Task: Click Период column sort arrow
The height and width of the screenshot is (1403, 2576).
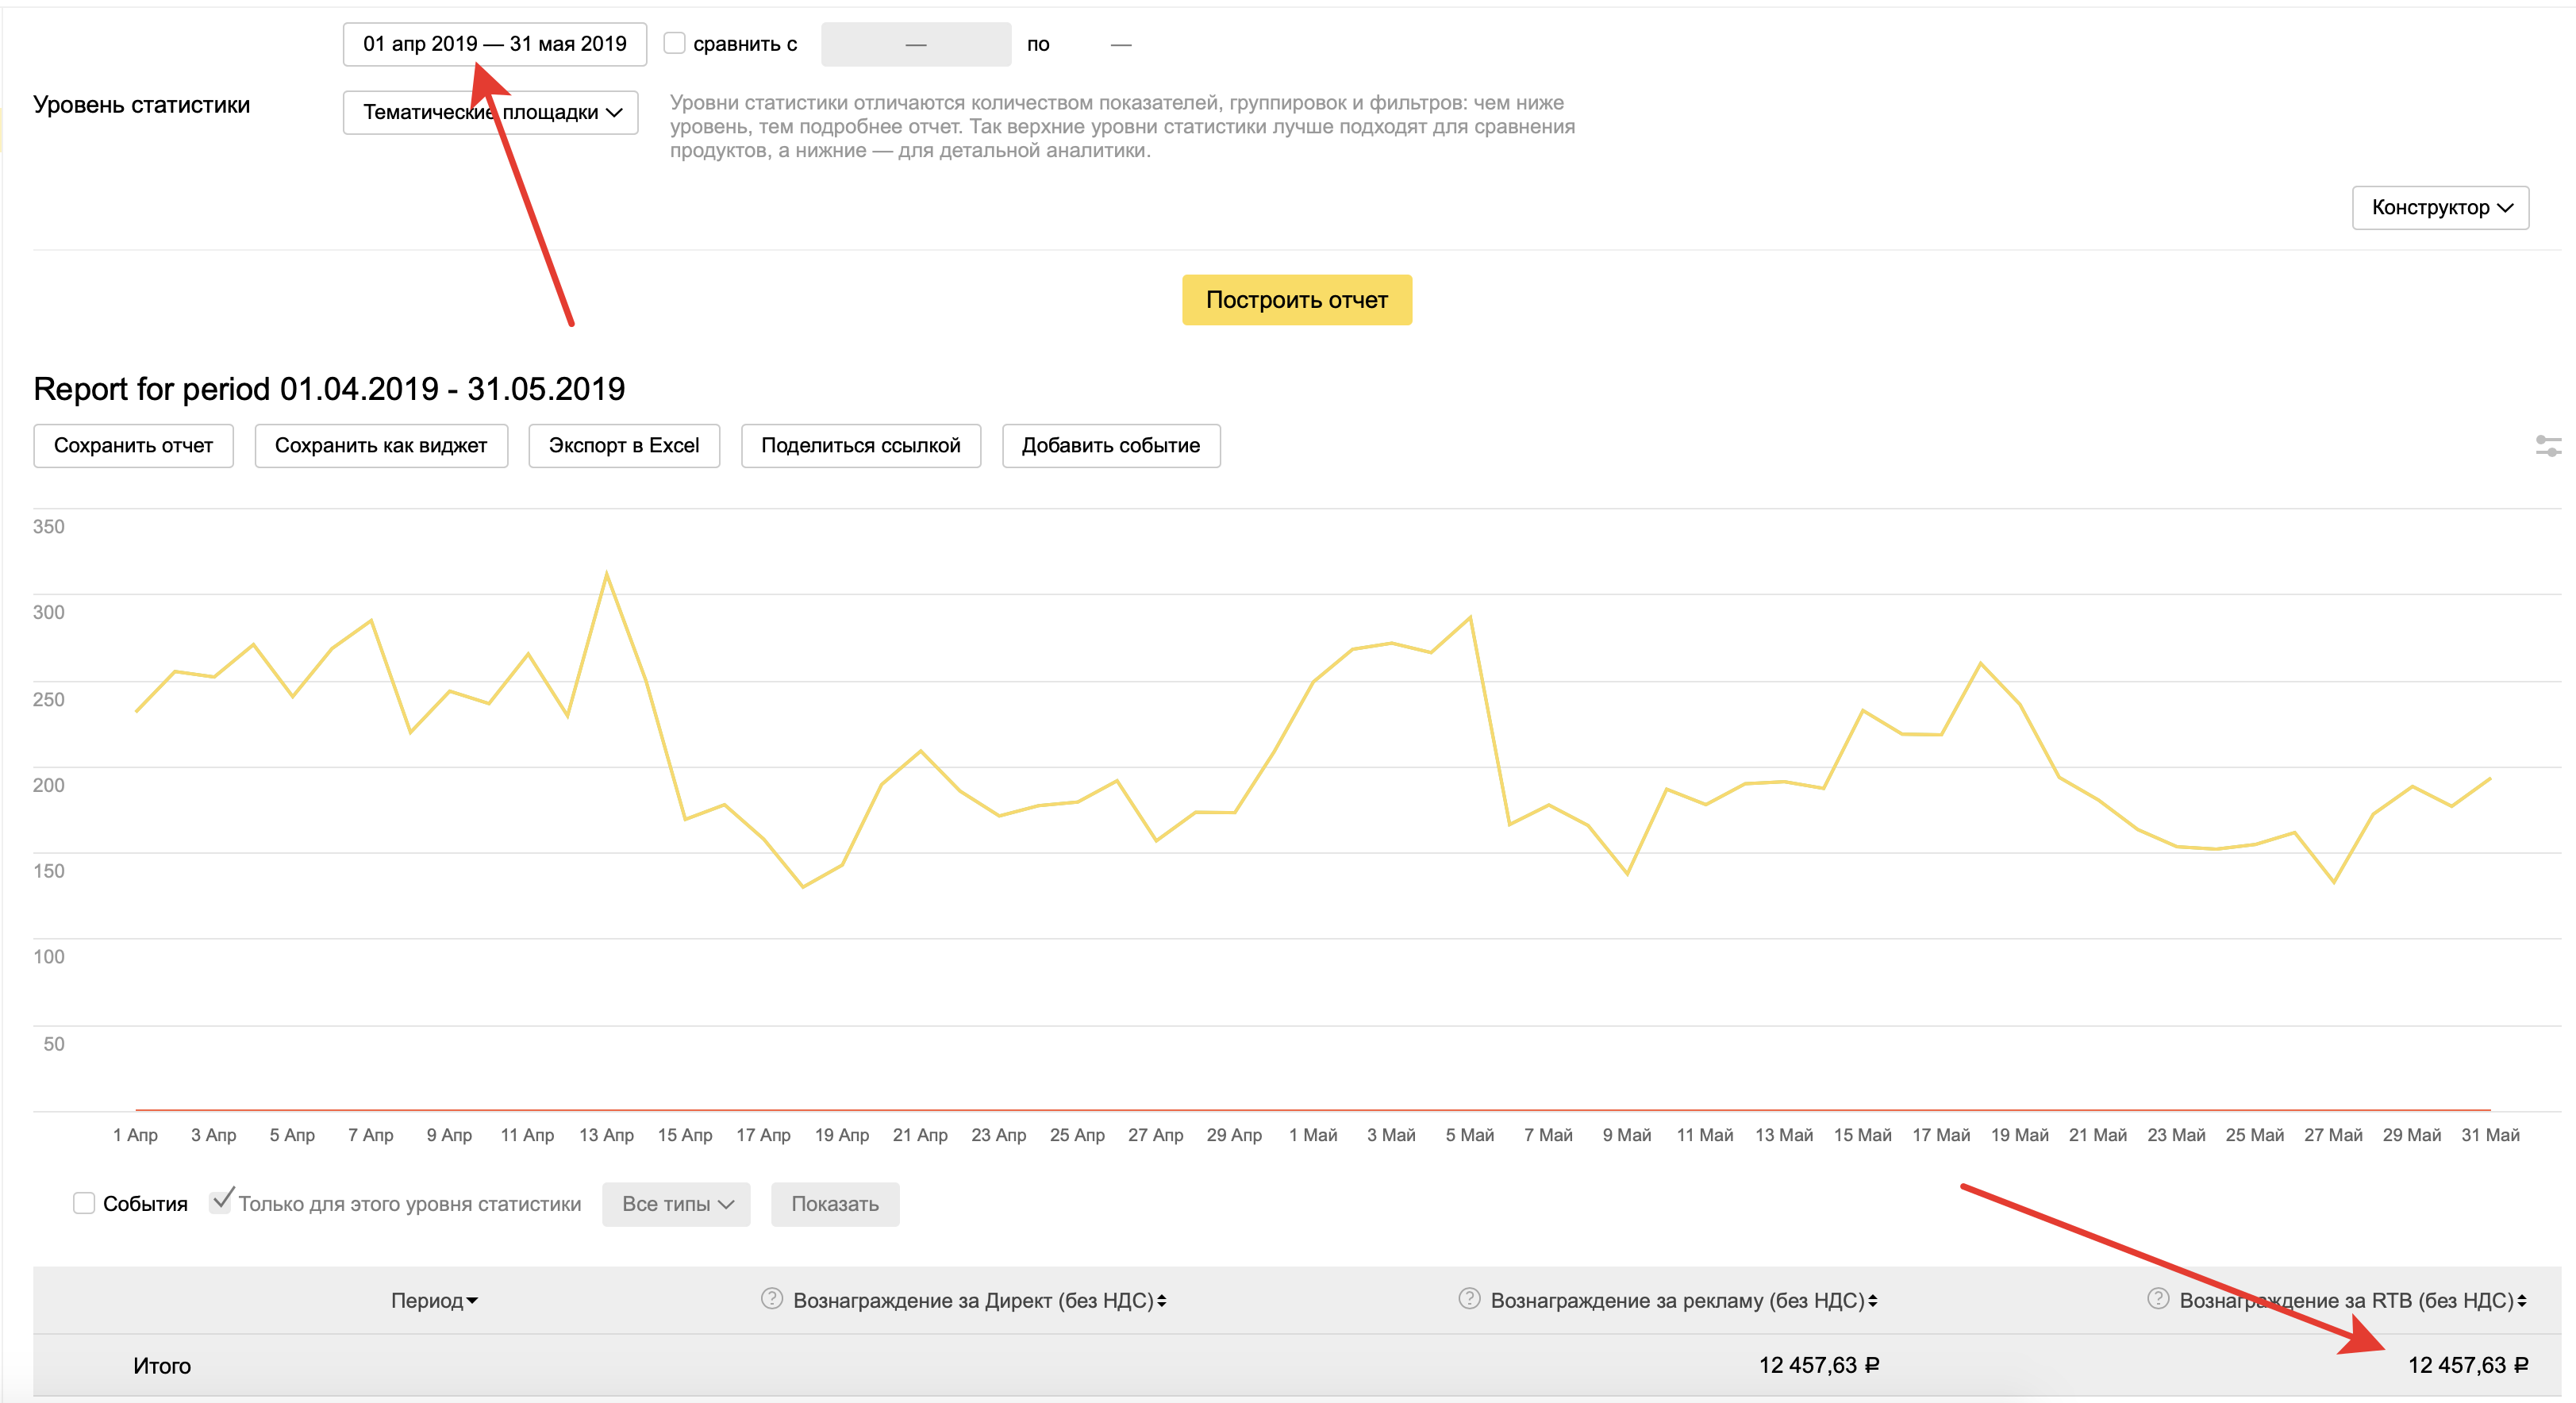Action: 472,1300
